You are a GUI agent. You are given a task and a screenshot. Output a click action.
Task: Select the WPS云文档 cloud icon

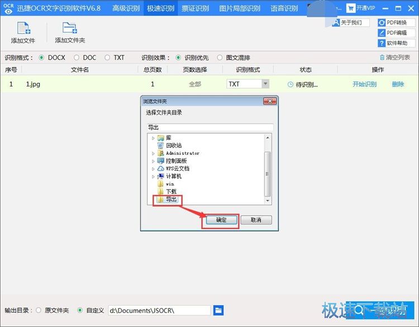point(160,168)
